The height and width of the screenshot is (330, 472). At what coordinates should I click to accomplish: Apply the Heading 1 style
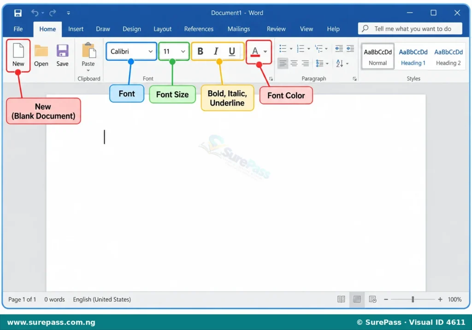click(413, 57)
